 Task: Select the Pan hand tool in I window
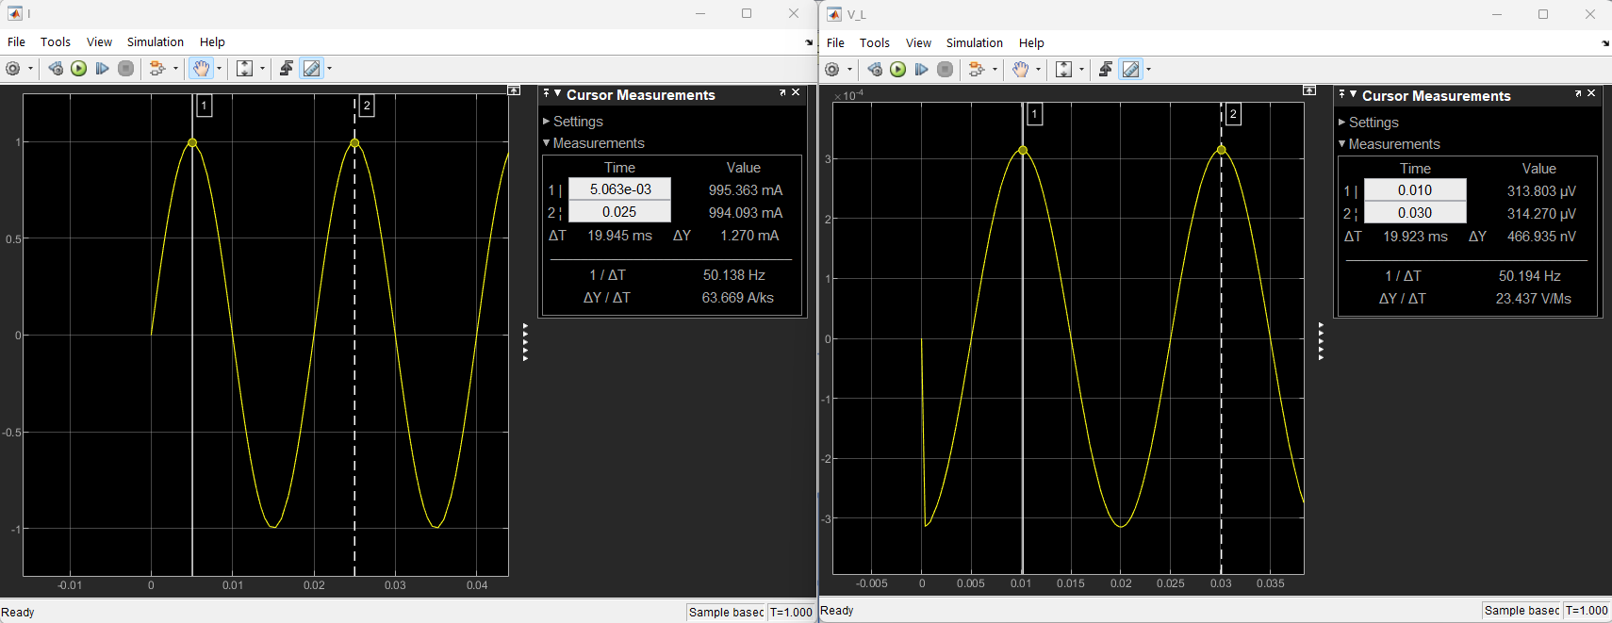[x=201, y=68]
